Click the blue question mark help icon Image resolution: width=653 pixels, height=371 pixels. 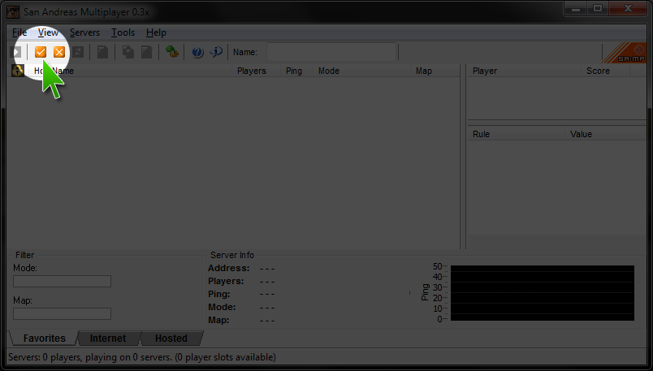[x=197, y=52]
